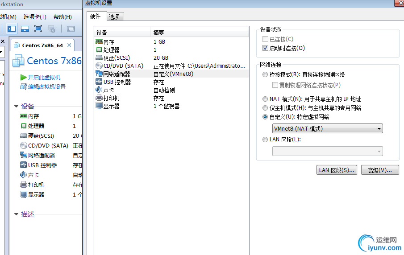Click the 自定义(VMnet8) summary cell
This screenshot has height=255, width=404.
click(173, 74)
